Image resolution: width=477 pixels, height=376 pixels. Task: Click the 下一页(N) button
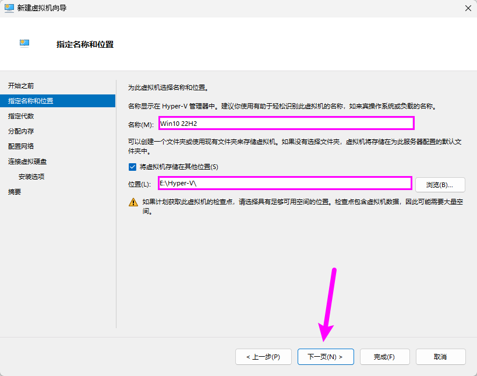click(x=326, y=357)
